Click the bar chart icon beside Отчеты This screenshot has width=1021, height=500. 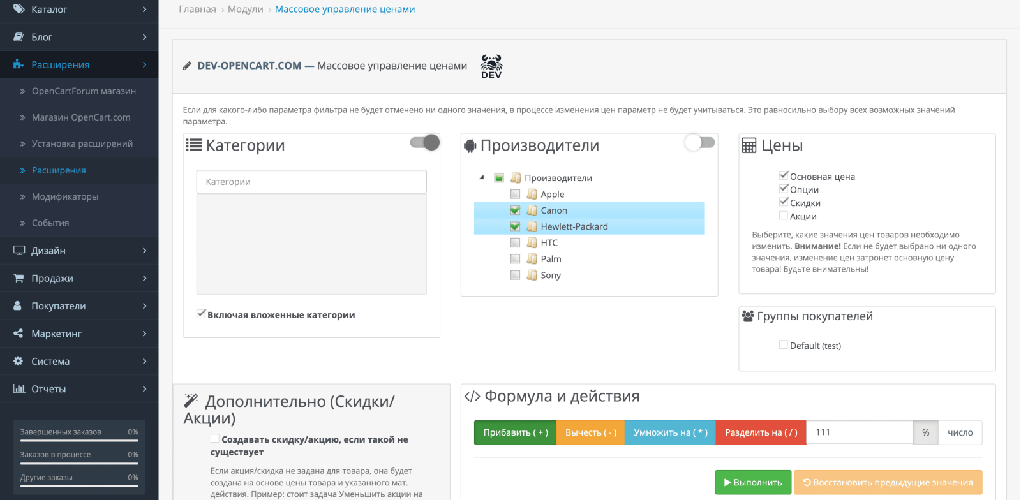coord(19,388)
